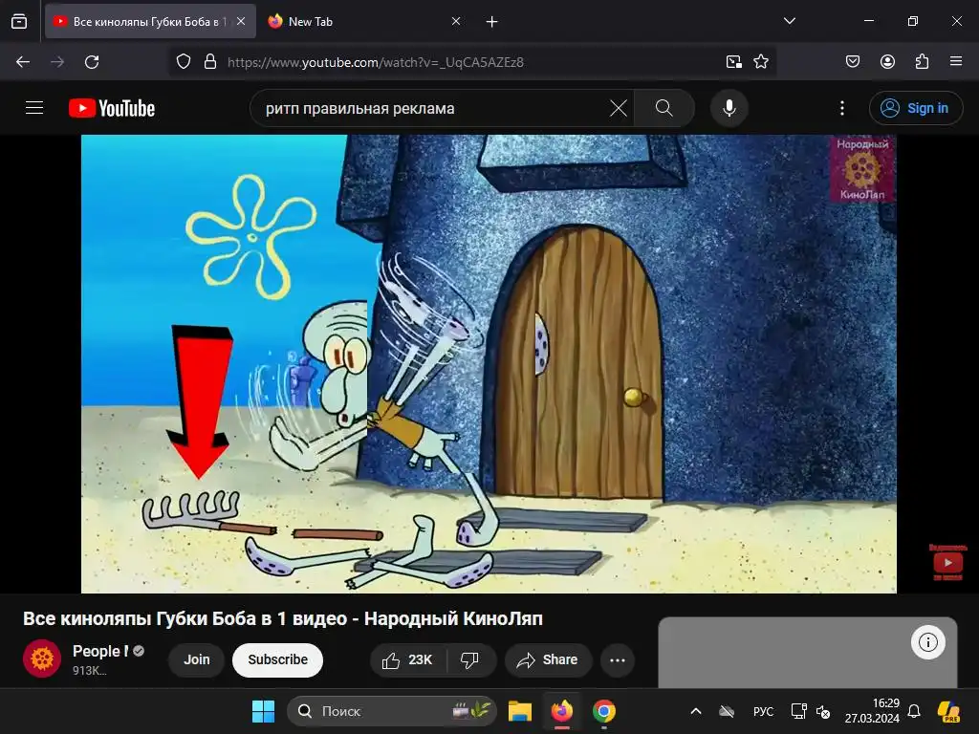This screenshot has width=979, height=734.
Task: Open the Firefox View icon
Action: coord(19,22)
